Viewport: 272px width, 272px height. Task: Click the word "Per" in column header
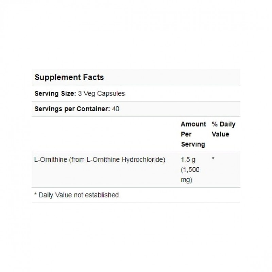coord(186,134)
